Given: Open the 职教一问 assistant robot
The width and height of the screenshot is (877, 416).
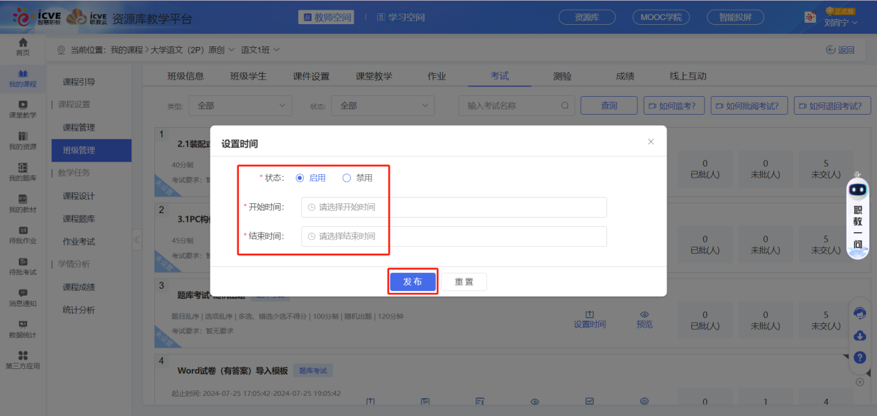Looking at the screenshot, I should pos(857,207).
